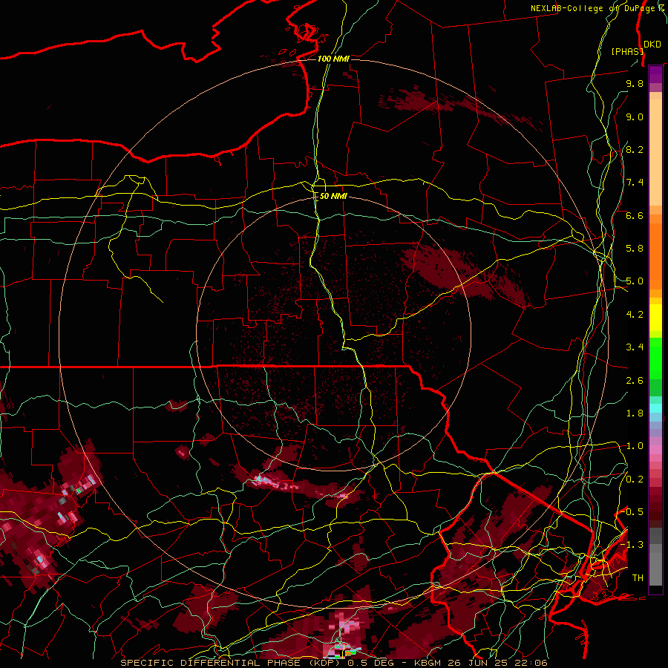
Task: Click the -0.5 value on color scale
Action: [x=632, y=512]
